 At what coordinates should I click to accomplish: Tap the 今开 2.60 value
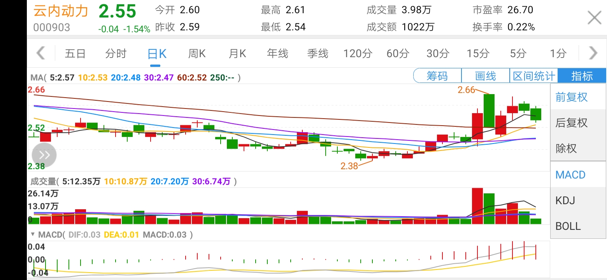pyautogui.click(x=189, y=10)
